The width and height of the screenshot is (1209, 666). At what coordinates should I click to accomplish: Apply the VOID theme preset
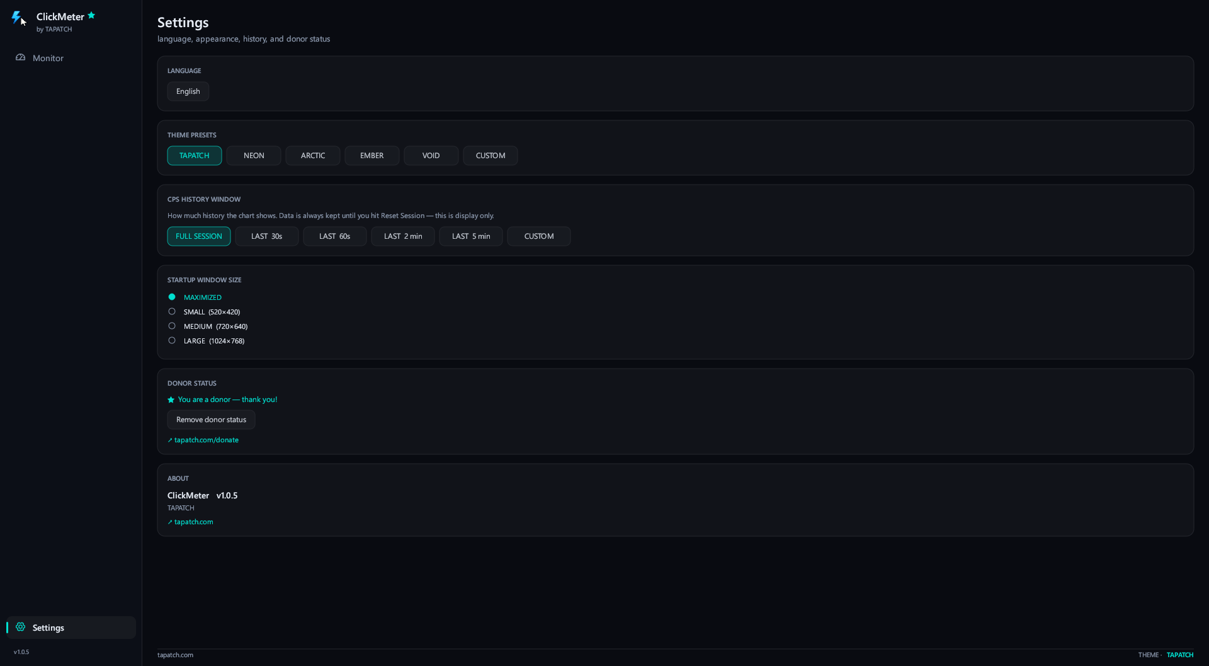[x=431, y=156]
